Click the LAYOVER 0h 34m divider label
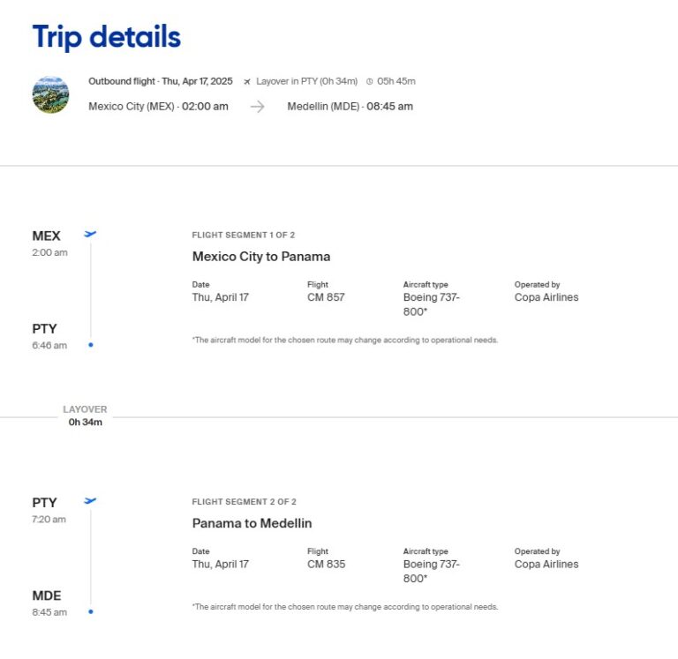The image size is (678, 659). 86,416
